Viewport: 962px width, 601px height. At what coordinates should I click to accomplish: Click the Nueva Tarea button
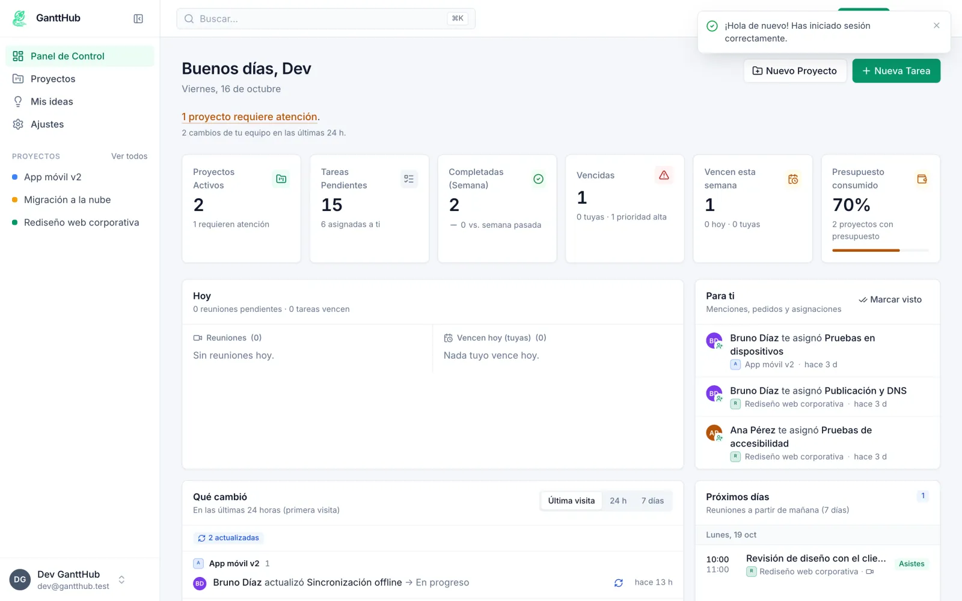[x=896, y=71]
